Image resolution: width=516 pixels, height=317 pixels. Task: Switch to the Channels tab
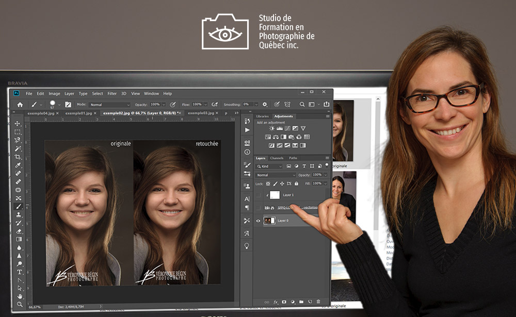coord(277,158)
